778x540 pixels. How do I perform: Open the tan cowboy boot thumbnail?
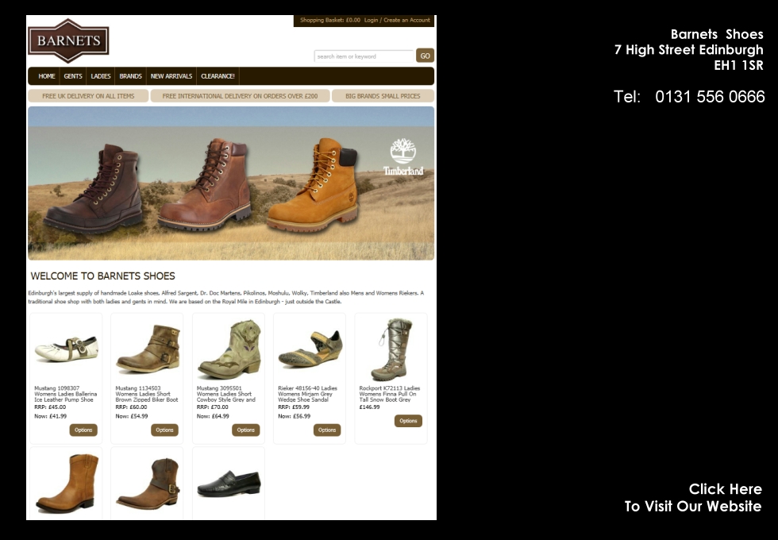point(67,483)
